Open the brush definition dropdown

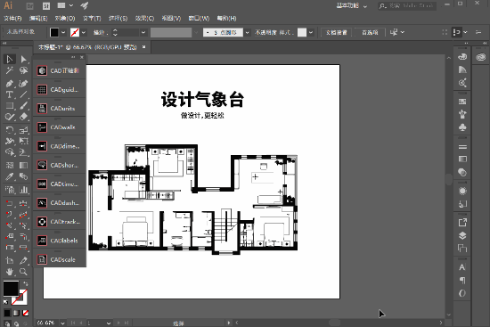click(247, 32)
